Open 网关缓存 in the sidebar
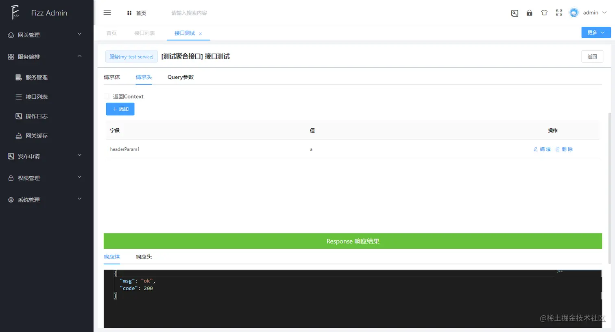The width and height of the screenshot is (615, 332). (x=37, y=136)
